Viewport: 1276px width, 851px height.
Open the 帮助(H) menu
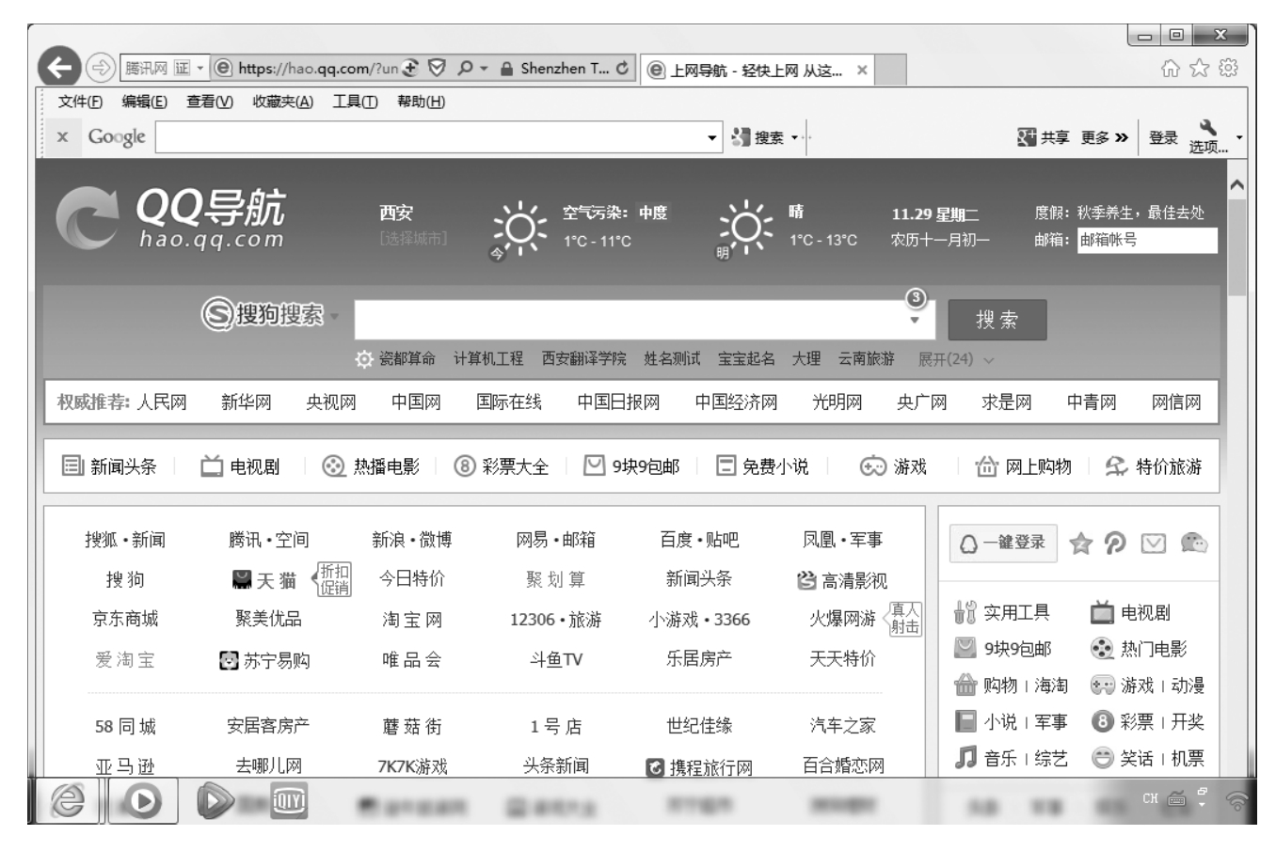pyautogui.click(x=421, y=102)
